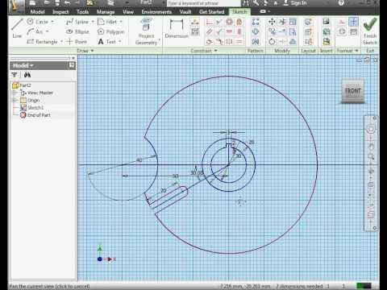Apply the Fillet tool

tap(107, 22)
